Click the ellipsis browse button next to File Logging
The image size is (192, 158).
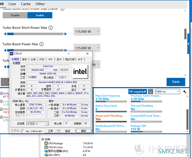point(150,92)
